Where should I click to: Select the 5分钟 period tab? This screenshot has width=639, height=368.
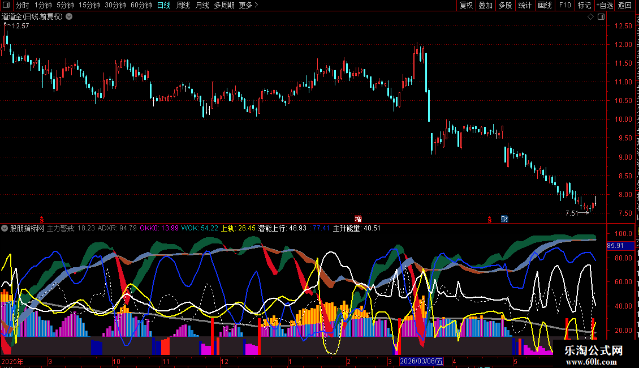(x=65, y=5)
